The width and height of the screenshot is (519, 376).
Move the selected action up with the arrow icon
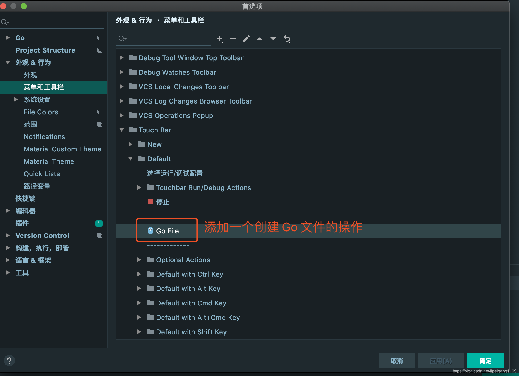[x=260, y=39]
